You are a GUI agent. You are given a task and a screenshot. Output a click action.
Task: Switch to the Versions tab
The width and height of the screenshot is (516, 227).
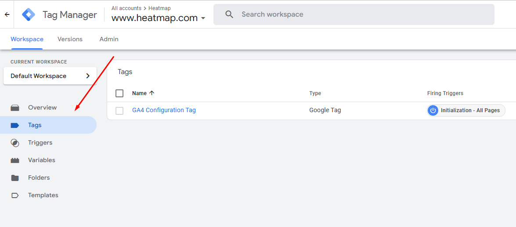[70, 39]
